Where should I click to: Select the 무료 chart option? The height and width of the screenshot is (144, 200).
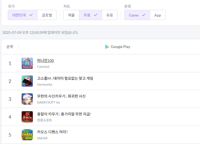(91, 15)
